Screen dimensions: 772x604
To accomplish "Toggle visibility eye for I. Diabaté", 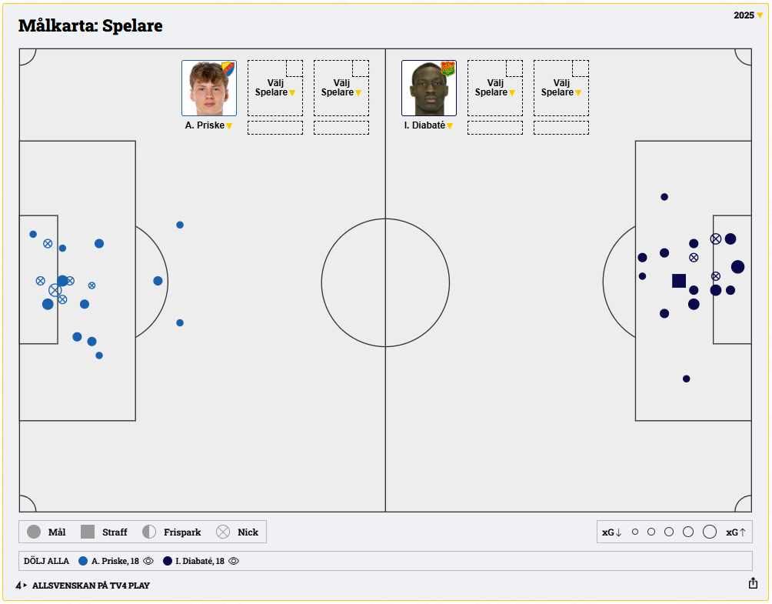I will click(234, 561).
